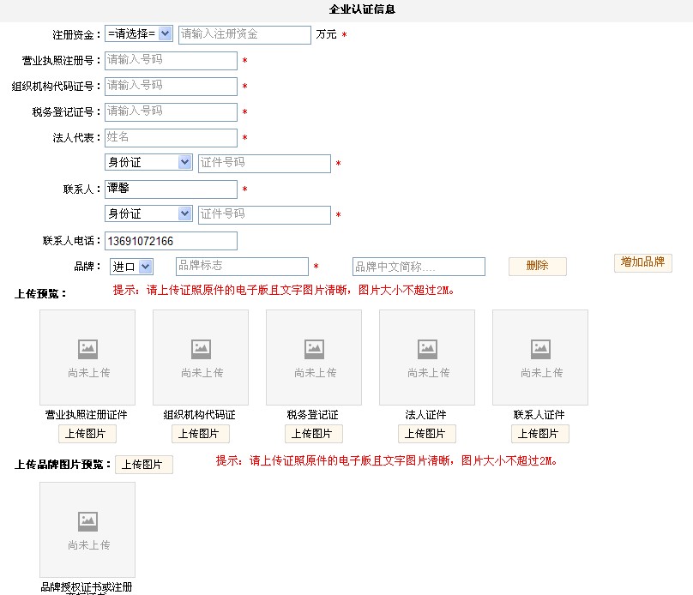Focus the 请输入注册资金 amount field

coord(244,35)
